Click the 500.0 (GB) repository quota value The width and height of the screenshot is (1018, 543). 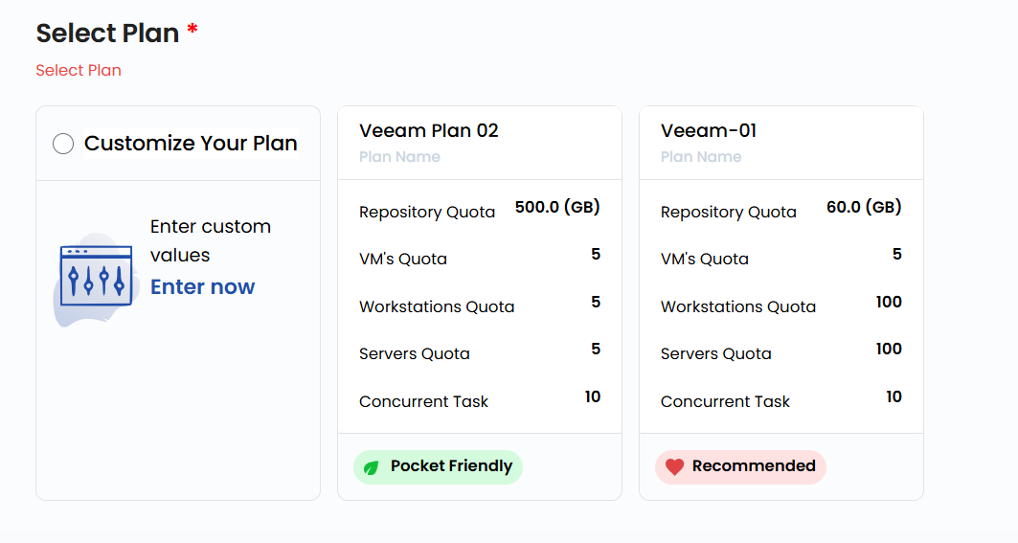point(557,207)
